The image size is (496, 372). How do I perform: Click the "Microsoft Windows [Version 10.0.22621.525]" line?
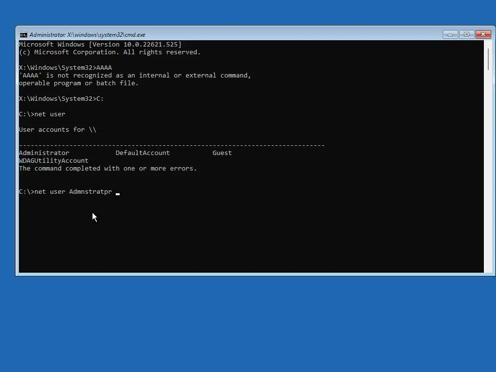[x=100, y=44]
